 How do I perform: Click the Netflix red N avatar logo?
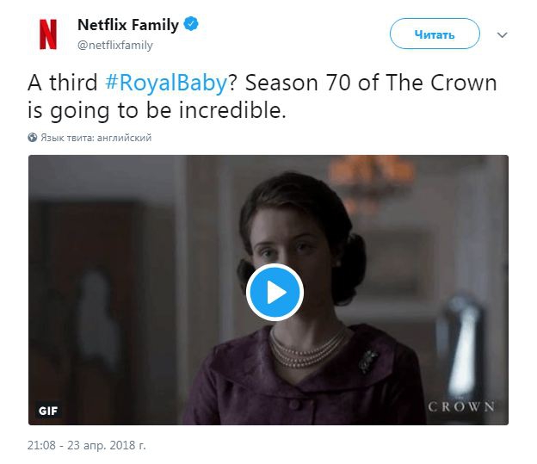pyautogui.click(x=47, y=34)
